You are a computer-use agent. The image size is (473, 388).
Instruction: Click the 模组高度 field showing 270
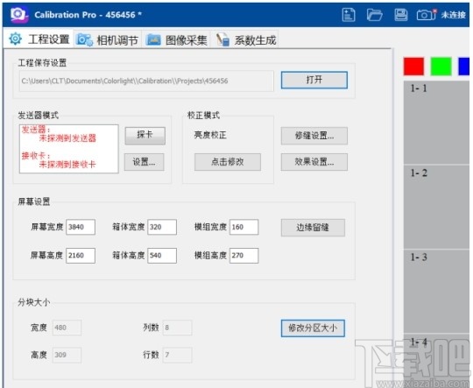tap(244, 256)
